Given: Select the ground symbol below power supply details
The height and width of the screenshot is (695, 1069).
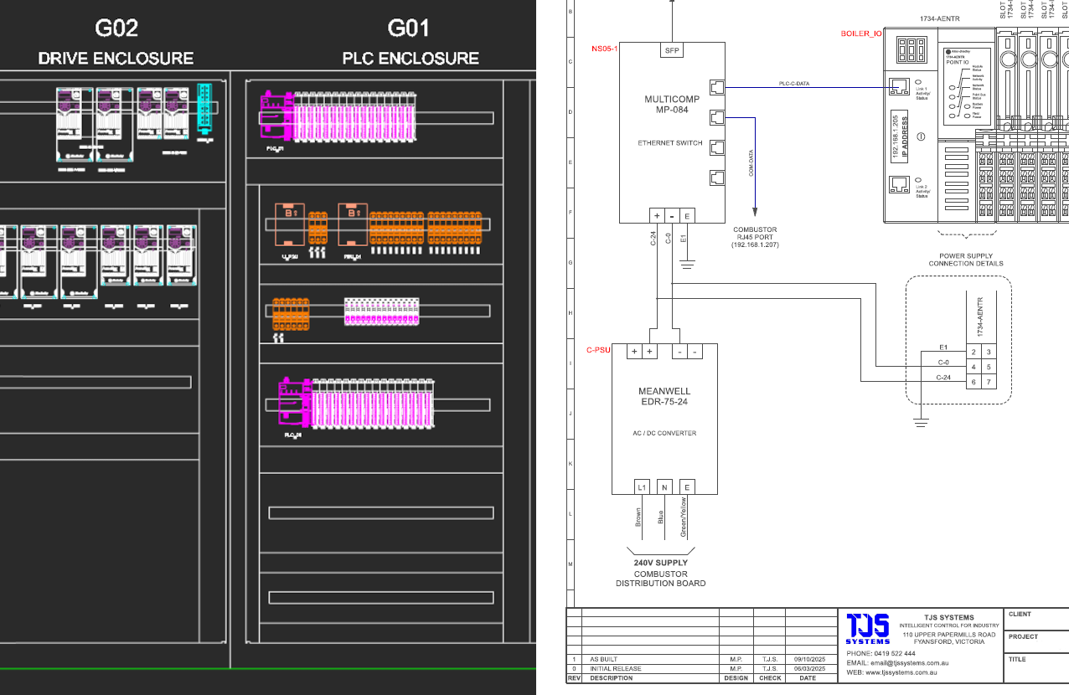Looking at the screenshot, I should tap(921, 422).
